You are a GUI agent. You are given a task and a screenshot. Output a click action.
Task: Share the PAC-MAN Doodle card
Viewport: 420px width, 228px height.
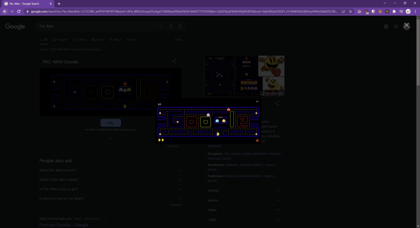(174, 62)
